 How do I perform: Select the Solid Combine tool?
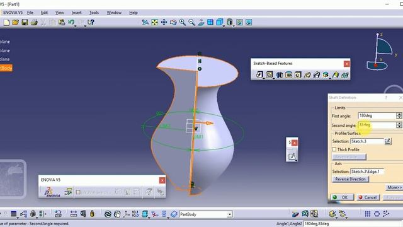point(326,75)
